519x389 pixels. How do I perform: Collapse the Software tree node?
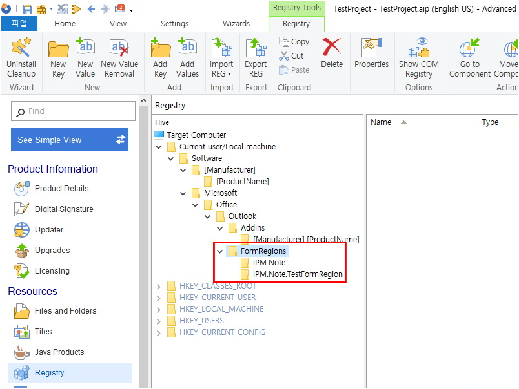(171, 158)
